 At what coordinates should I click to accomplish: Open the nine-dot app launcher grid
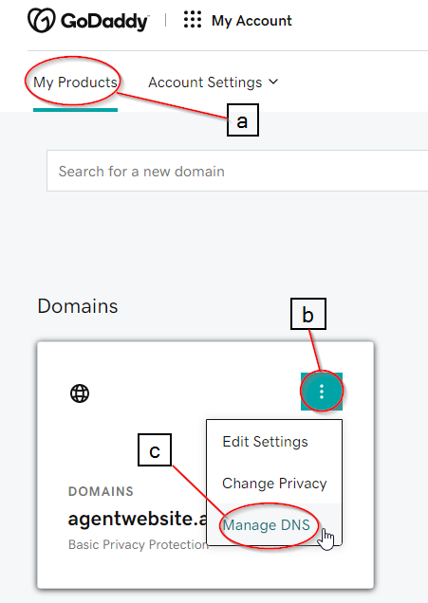tap(193, 19)
